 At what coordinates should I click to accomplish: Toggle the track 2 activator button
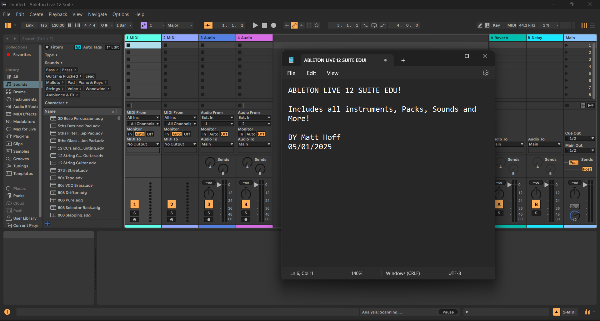(x=172, y=204)
